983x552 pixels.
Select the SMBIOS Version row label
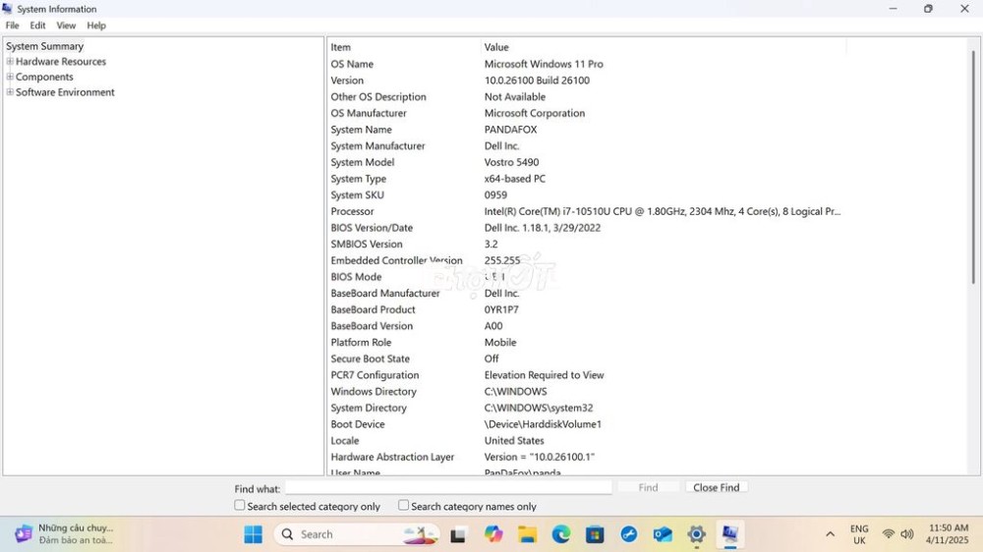pyautogui.click(x=367, y=244)
